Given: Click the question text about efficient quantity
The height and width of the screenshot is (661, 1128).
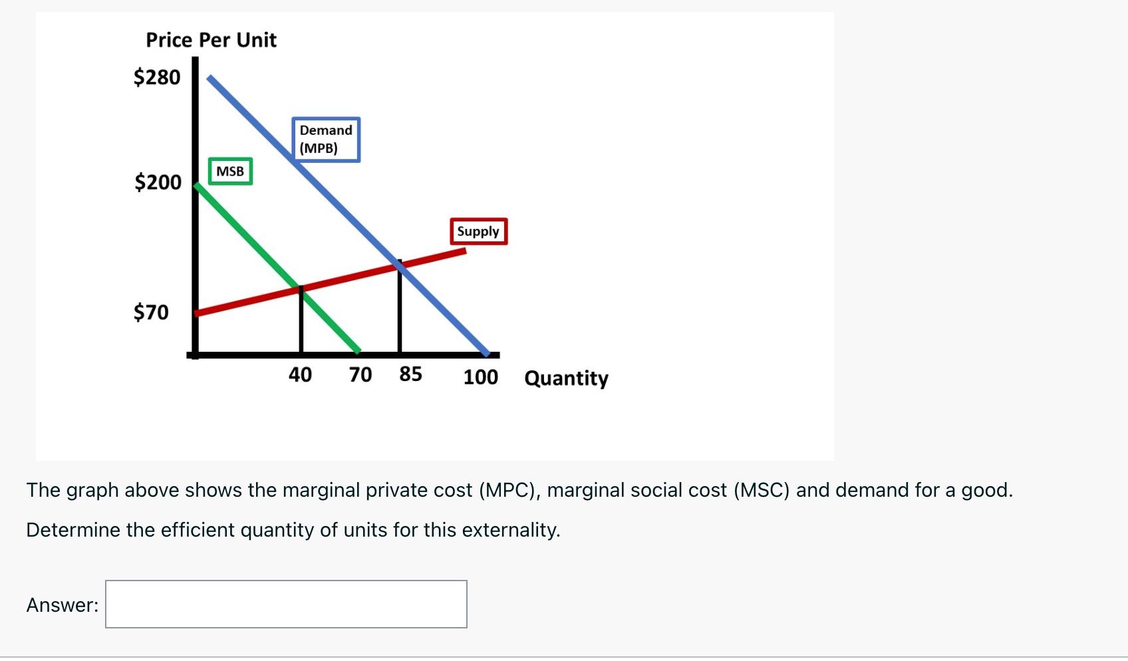Looking at the screenshot, I should 293,530.
